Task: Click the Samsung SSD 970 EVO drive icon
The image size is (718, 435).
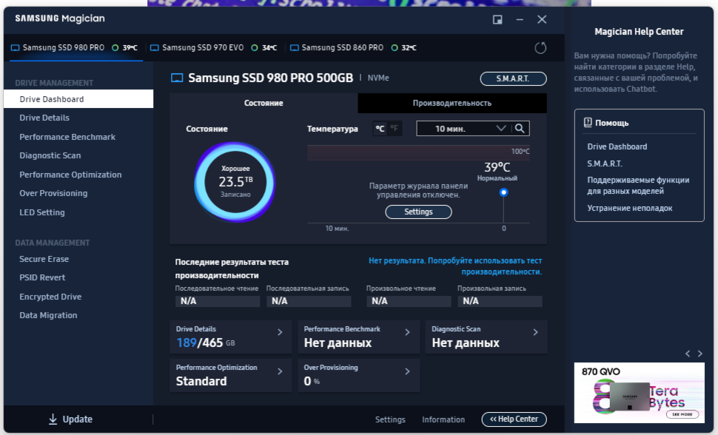Action: (155, 47)
